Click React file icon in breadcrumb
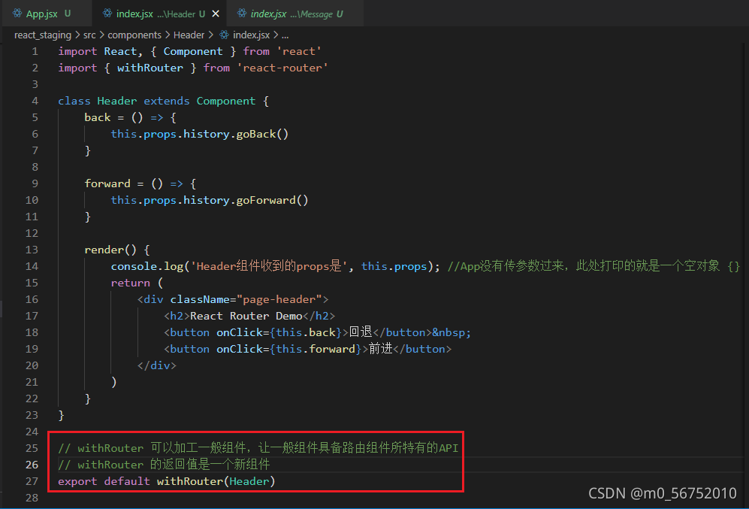749x509 pixels. tap(224, 35)
